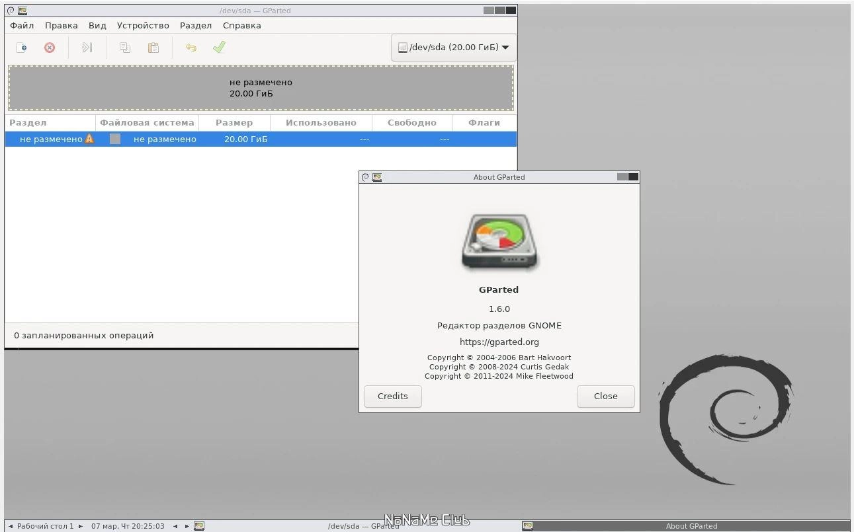Click the GParted hard disk logo
This screenshot has height=532, width=854.
point(499,242)
